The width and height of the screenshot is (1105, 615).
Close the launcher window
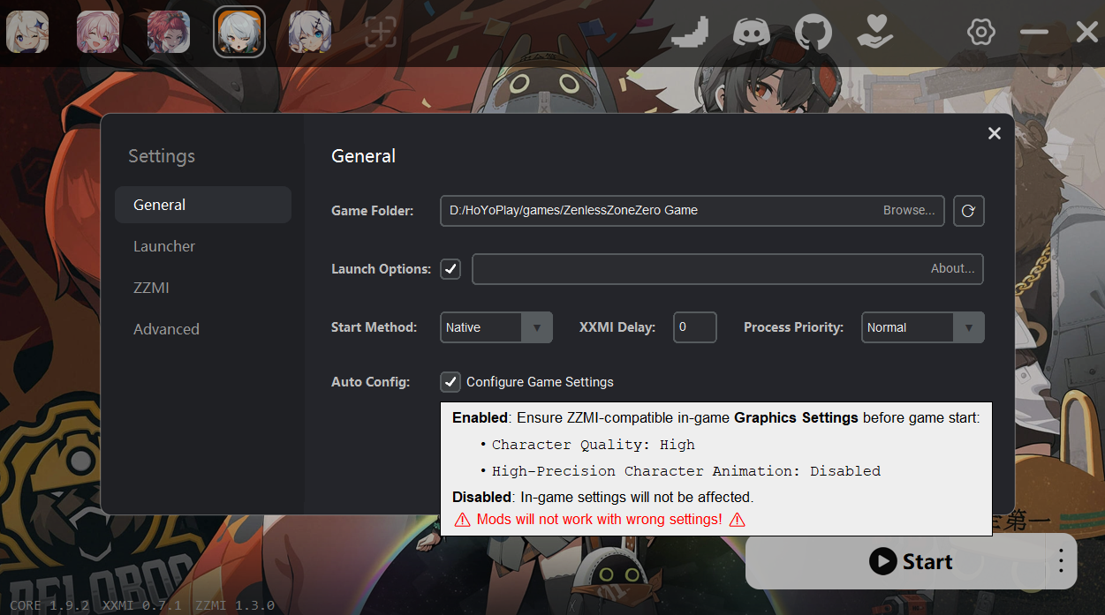click(1087, 33)
